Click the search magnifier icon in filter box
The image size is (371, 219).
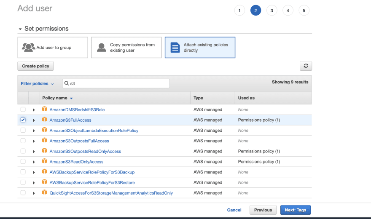67,83
